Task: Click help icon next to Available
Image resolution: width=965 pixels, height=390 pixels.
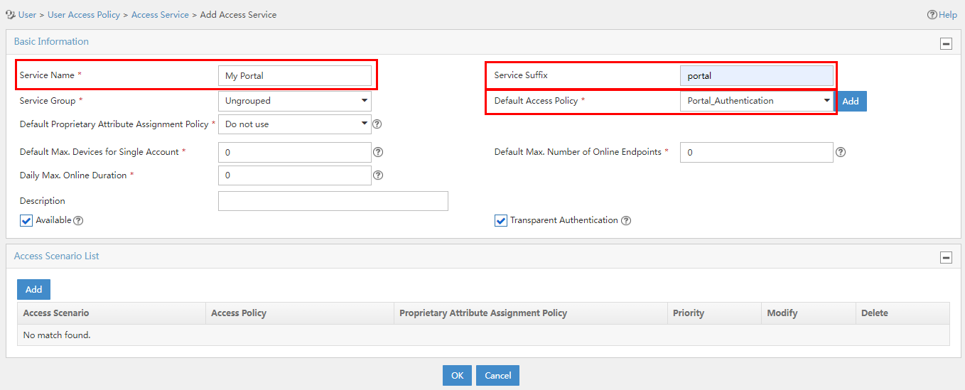Action: coord(79,221)
